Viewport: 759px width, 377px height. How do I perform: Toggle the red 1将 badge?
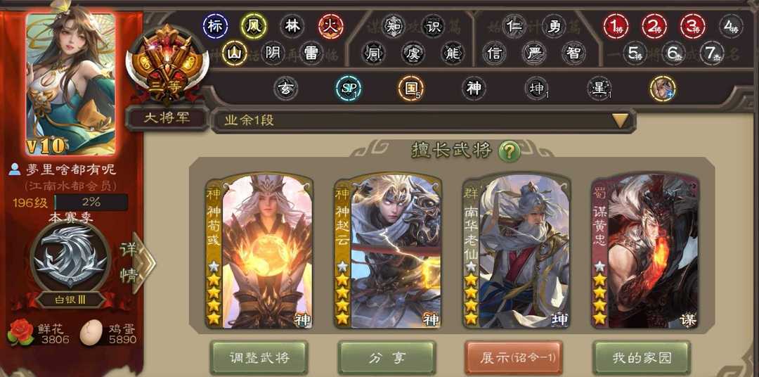pyautogui.click(x=616, y=26)
